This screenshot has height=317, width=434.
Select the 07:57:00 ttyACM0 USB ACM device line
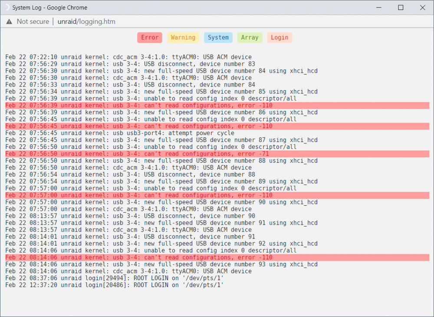[x=128, y=209]
